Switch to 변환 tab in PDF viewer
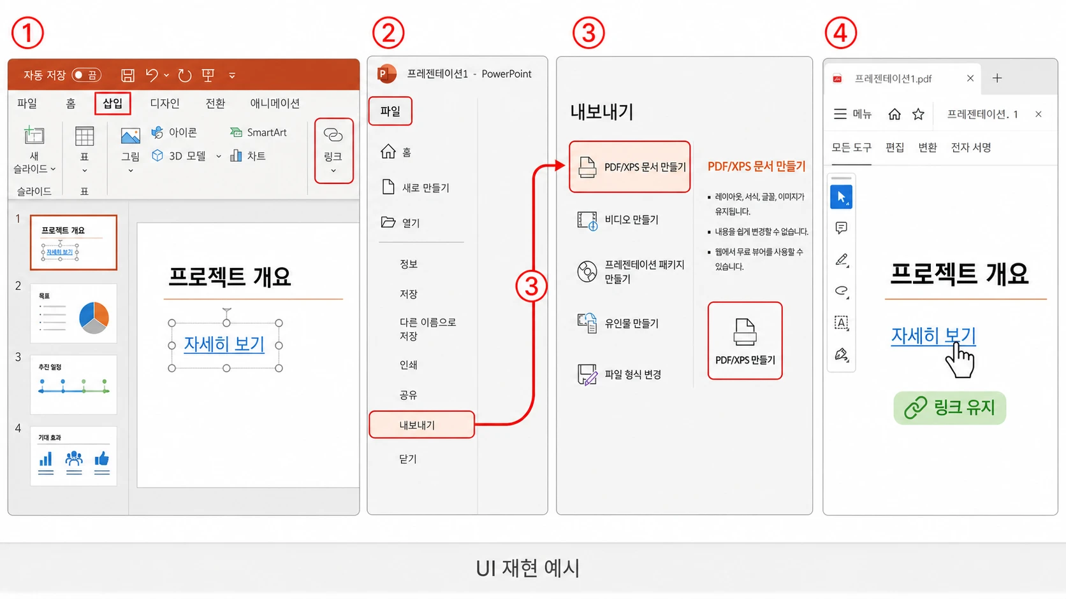1066x599 pixels. pos(928,148)
